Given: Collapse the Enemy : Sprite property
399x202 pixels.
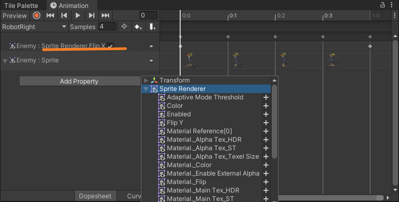Looking at the screenshot, I should click(5, 61).
